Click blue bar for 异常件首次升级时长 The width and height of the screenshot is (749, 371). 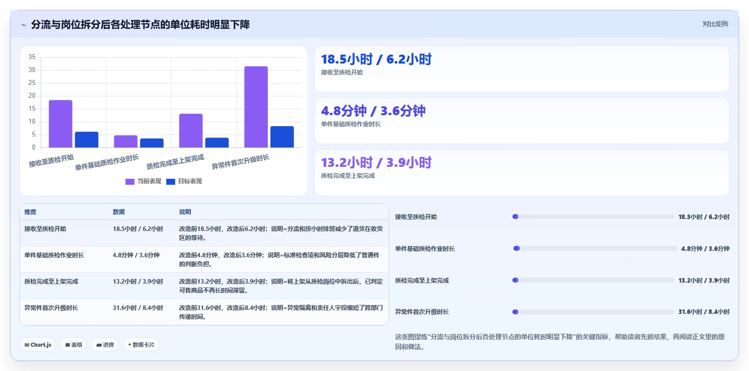[282, 137]
